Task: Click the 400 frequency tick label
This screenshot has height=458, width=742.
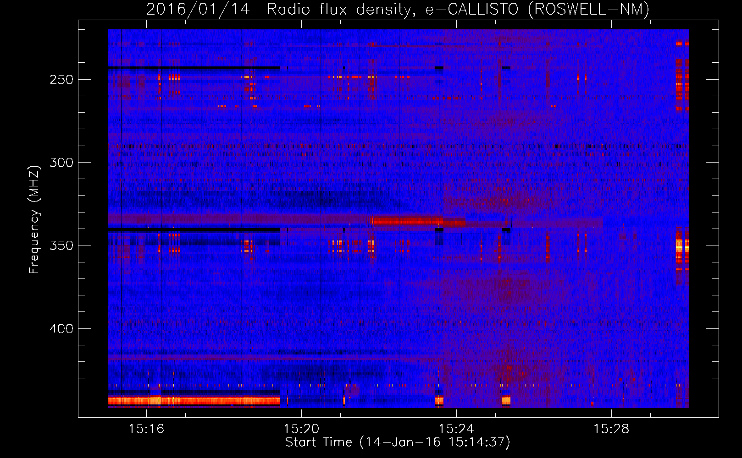Action: [x=61, y=329]
